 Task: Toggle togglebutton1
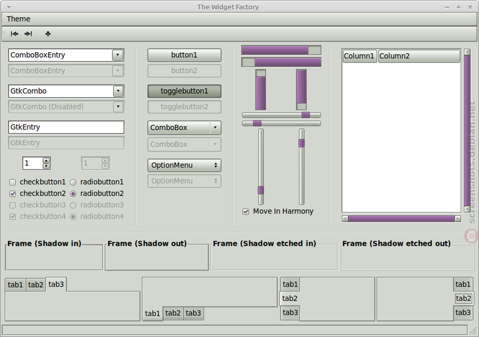(184, 91)
